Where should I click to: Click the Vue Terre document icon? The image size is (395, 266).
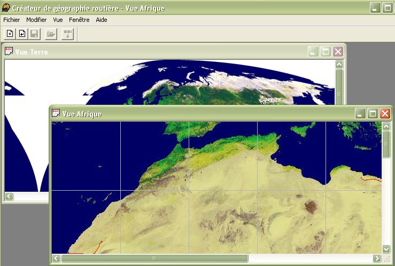[x=9, y=51]
